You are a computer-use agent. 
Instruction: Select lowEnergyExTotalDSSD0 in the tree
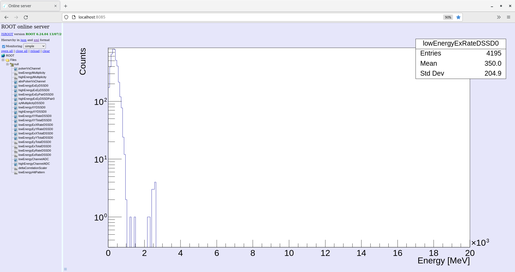tap(35, 146)
